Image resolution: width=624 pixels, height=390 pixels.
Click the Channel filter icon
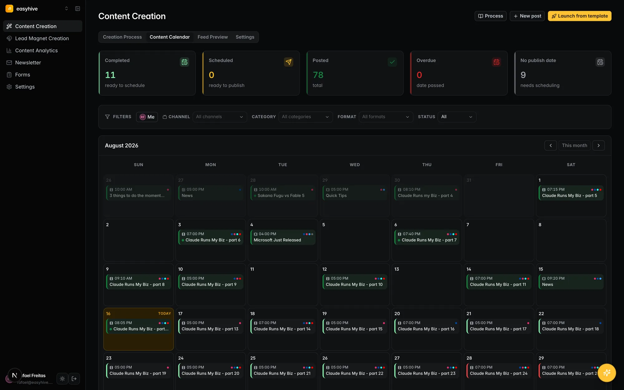[x=165, y=117]
